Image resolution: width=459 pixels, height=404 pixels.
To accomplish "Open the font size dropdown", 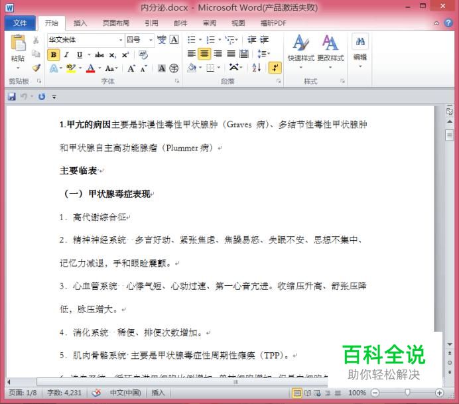I will tap(151, 40).
